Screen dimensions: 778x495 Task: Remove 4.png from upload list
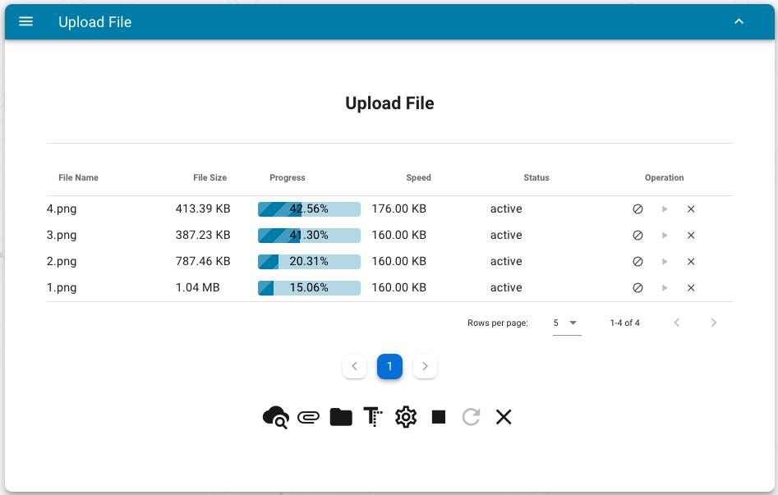pyautogui.click(x=691, y=209)
